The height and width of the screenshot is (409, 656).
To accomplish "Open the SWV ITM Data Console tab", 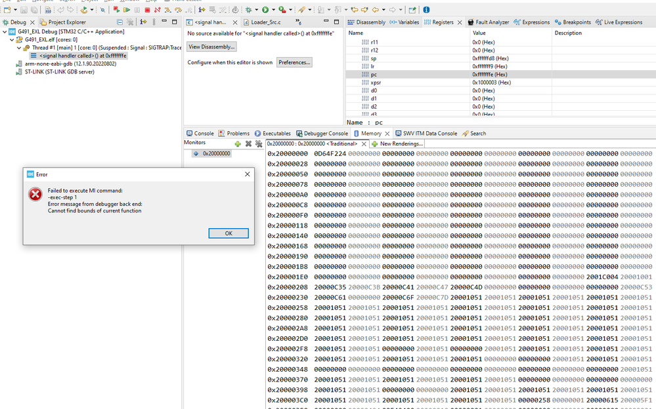I will tap(426, 133).
